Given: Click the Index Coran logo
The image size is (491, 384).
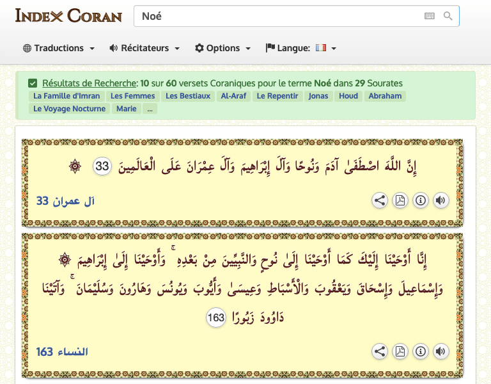Looking at the screenshot, I should point(68,16).
